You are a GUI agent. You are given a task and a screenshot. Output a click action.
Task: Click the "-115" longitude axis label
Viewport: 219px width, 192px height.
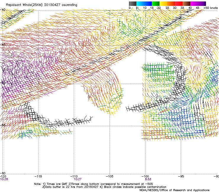38,176
